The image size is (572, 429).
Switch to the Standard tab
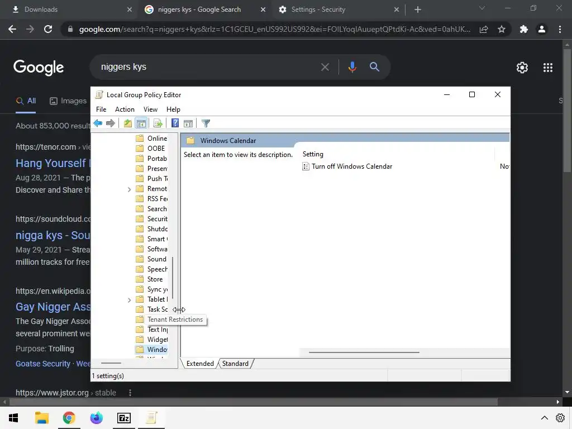235,364
